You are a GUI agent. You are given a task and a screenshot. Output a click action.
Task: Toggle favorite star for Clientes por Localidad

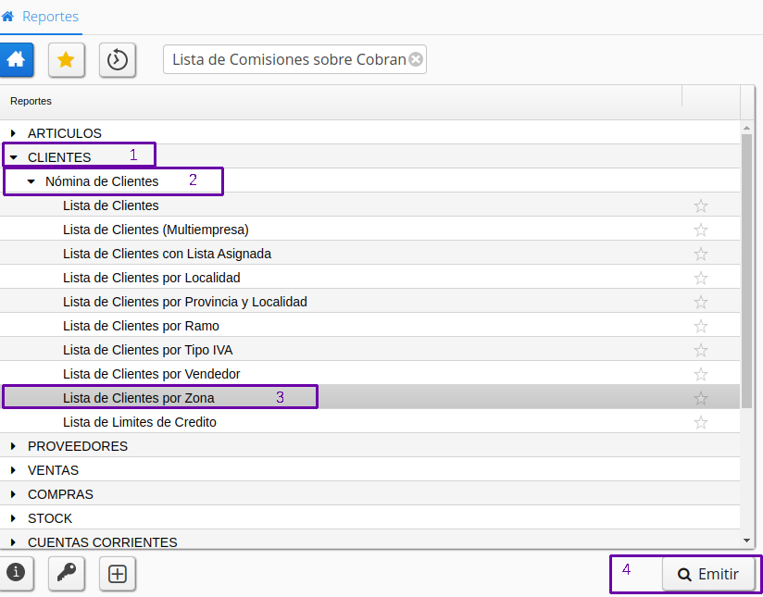701,278
